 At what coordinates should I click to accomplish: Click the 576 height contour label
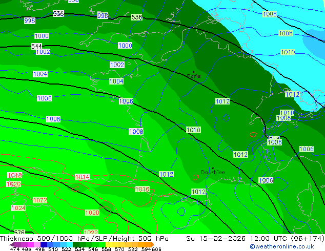19,232
